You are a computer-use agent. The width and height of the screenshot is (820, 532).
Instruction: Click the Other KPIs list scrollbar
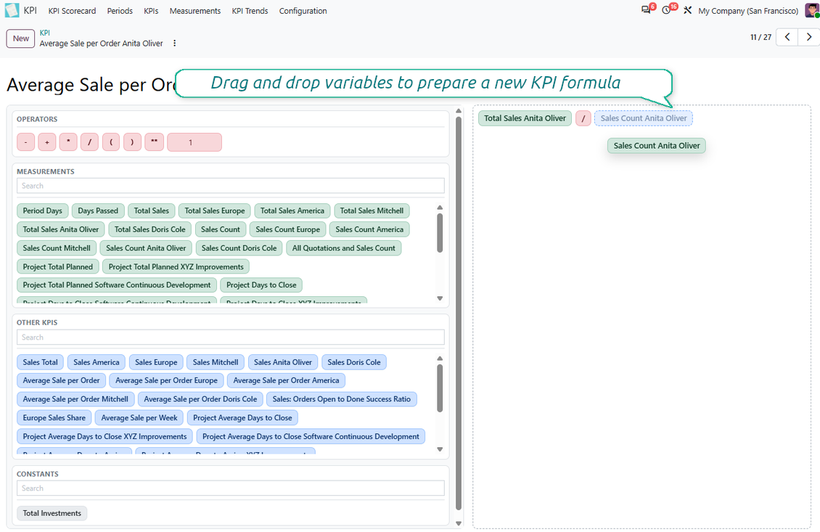[x=440, y=388]
